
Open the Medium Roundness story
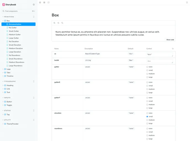pos(16,62)
